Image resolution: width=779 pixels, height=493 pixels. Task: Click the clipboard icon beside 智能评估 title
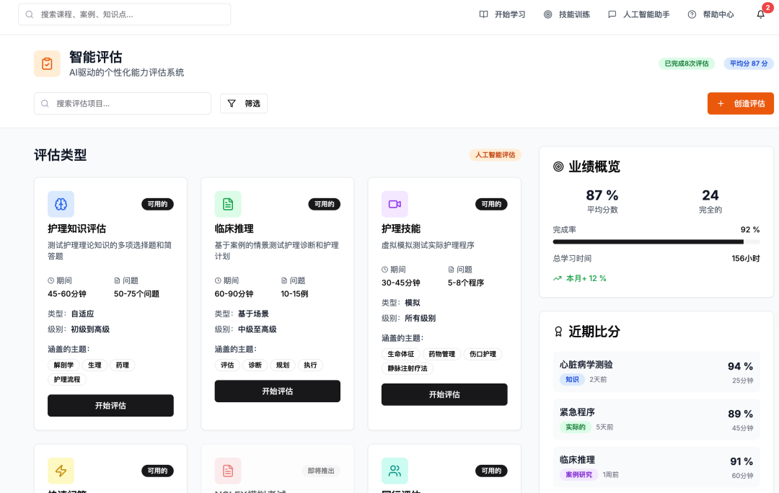[x=47, y=63]
